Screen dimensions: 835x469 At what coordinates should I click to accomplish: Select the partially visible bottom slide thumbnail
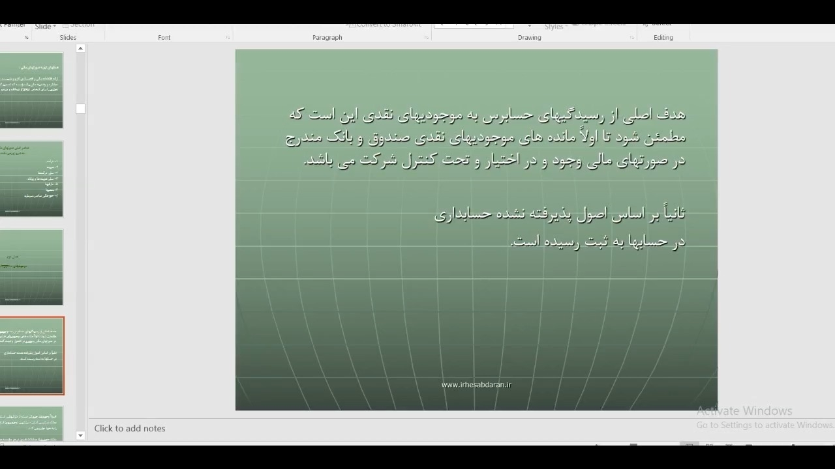tap(31, 423)
